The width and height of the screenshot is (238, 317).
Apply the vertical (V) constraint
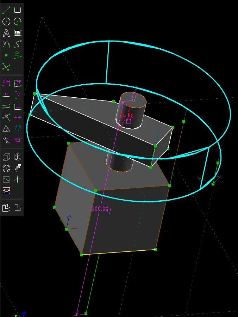point(18,95)
